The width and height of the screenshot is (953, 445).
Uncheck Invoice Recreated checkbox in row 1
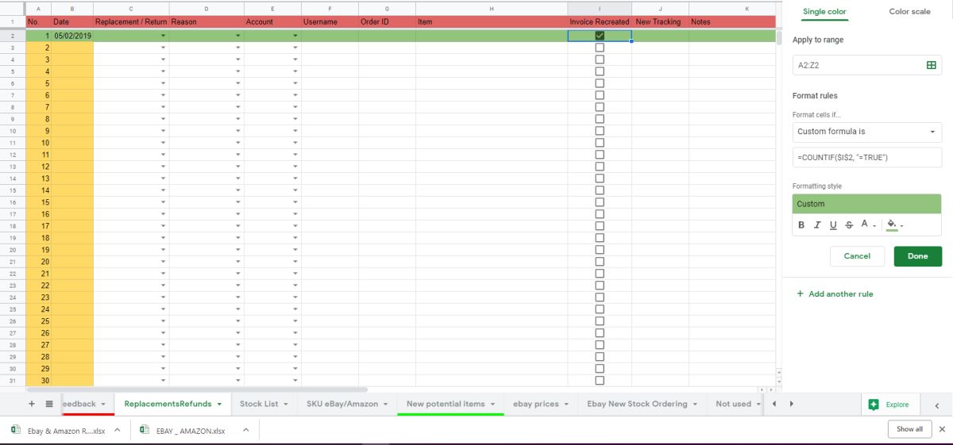[600, 36]
